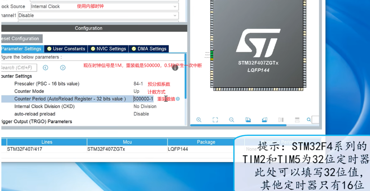
Task: Select the Counter Mode parameter row
Action: [29, 91]
